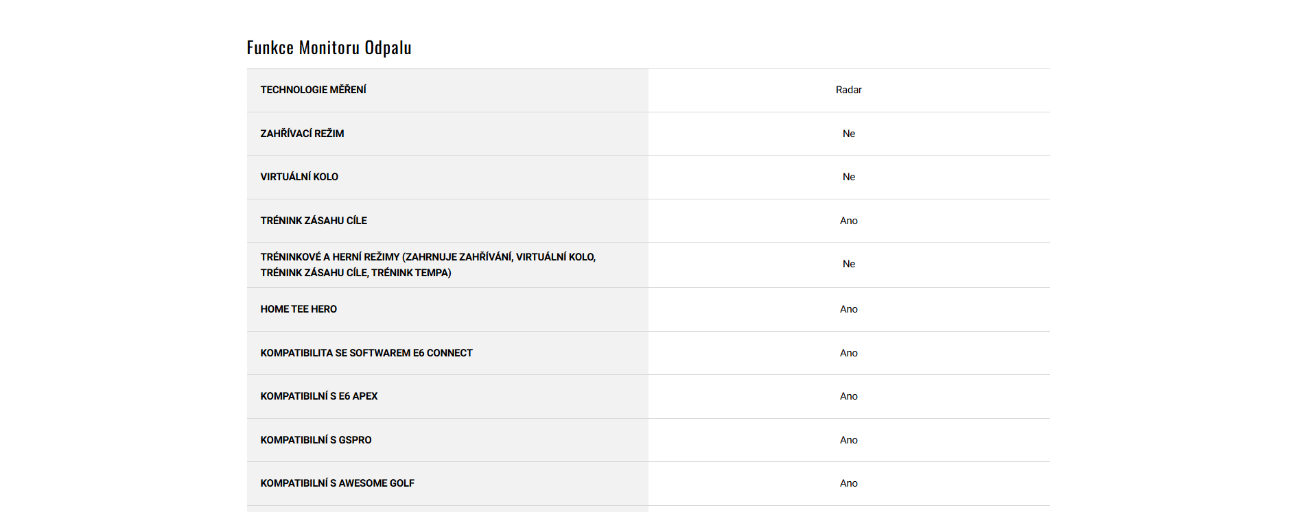Click Kompatibilita se softwarem E6 Connect label
The image size is (1297, 512).
point(366,353)
